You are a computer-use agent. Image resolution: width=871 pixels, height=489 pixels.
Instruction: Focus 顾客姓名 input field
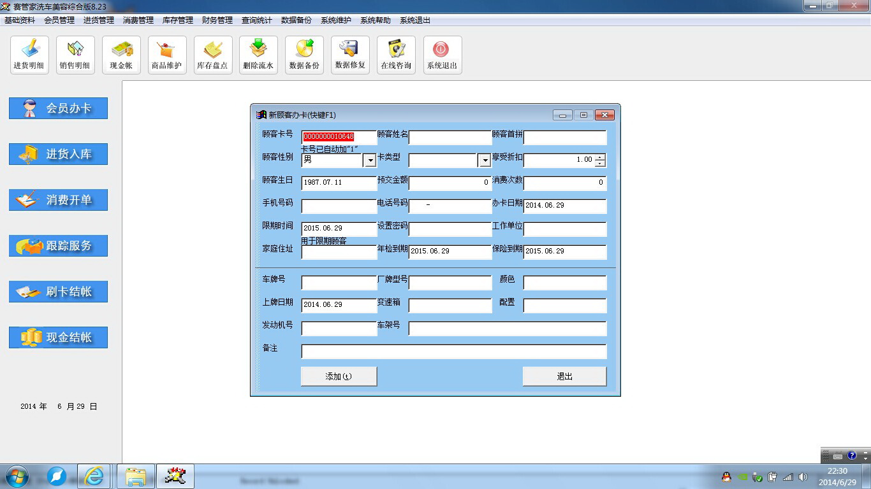450,138
